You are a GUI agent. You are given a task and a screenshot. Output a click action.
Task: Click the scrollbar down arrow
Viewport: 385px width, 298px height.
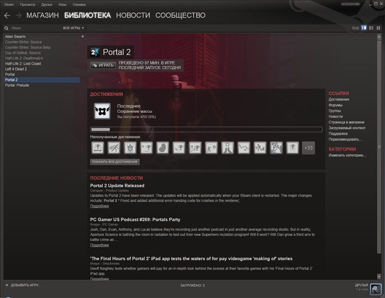pos(379,276)
